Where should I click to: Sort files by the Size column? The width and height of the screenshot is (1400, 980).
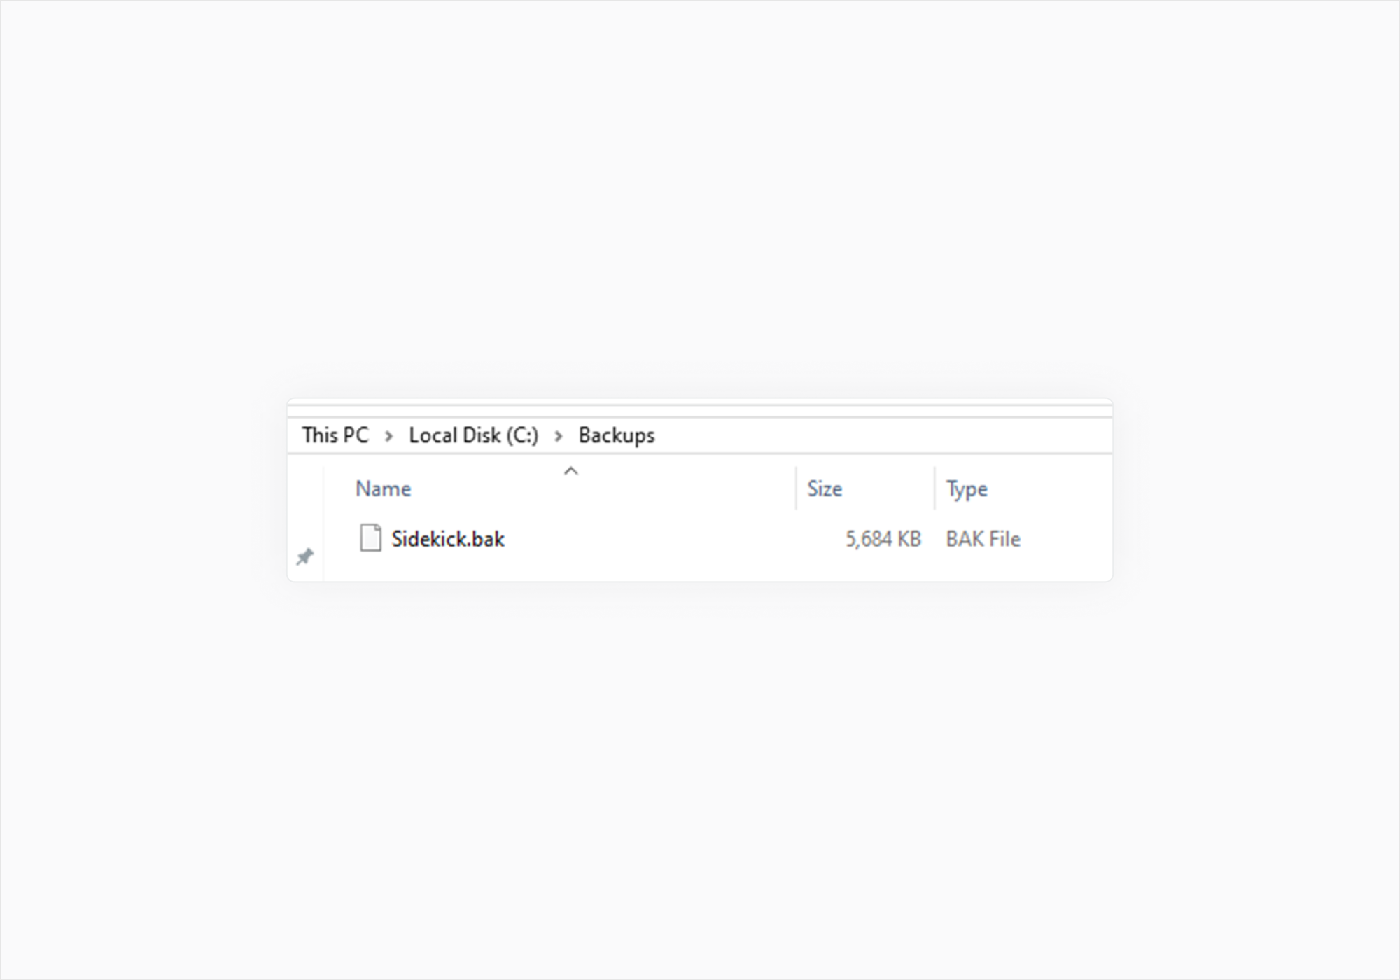(x=825, y=489)
